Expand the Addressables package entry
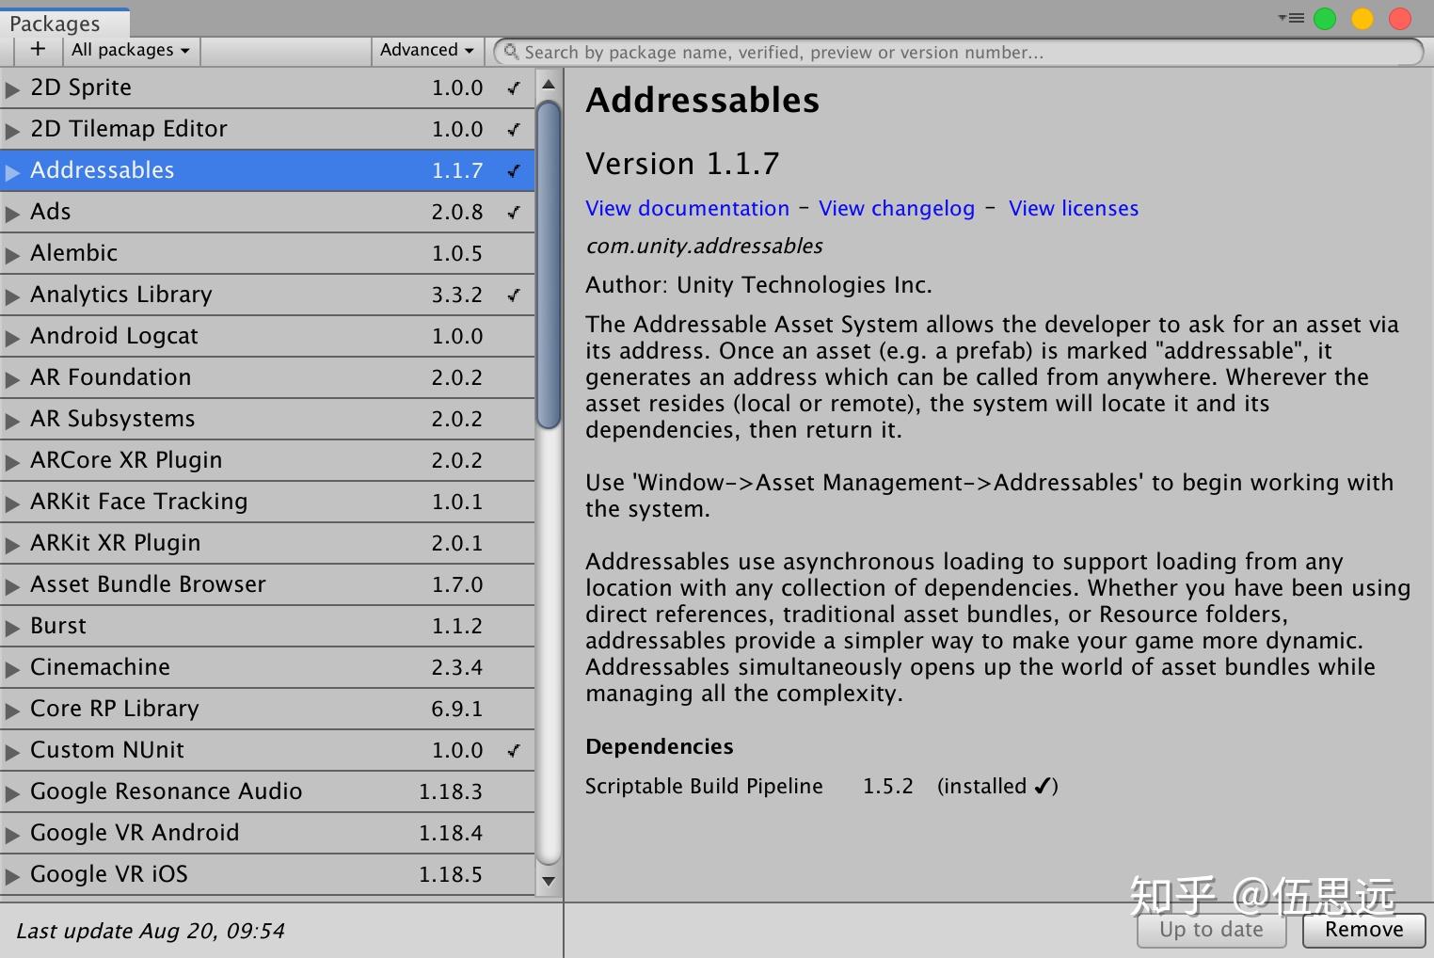This screenshot has width=1434, height=958. click(12, 170)
